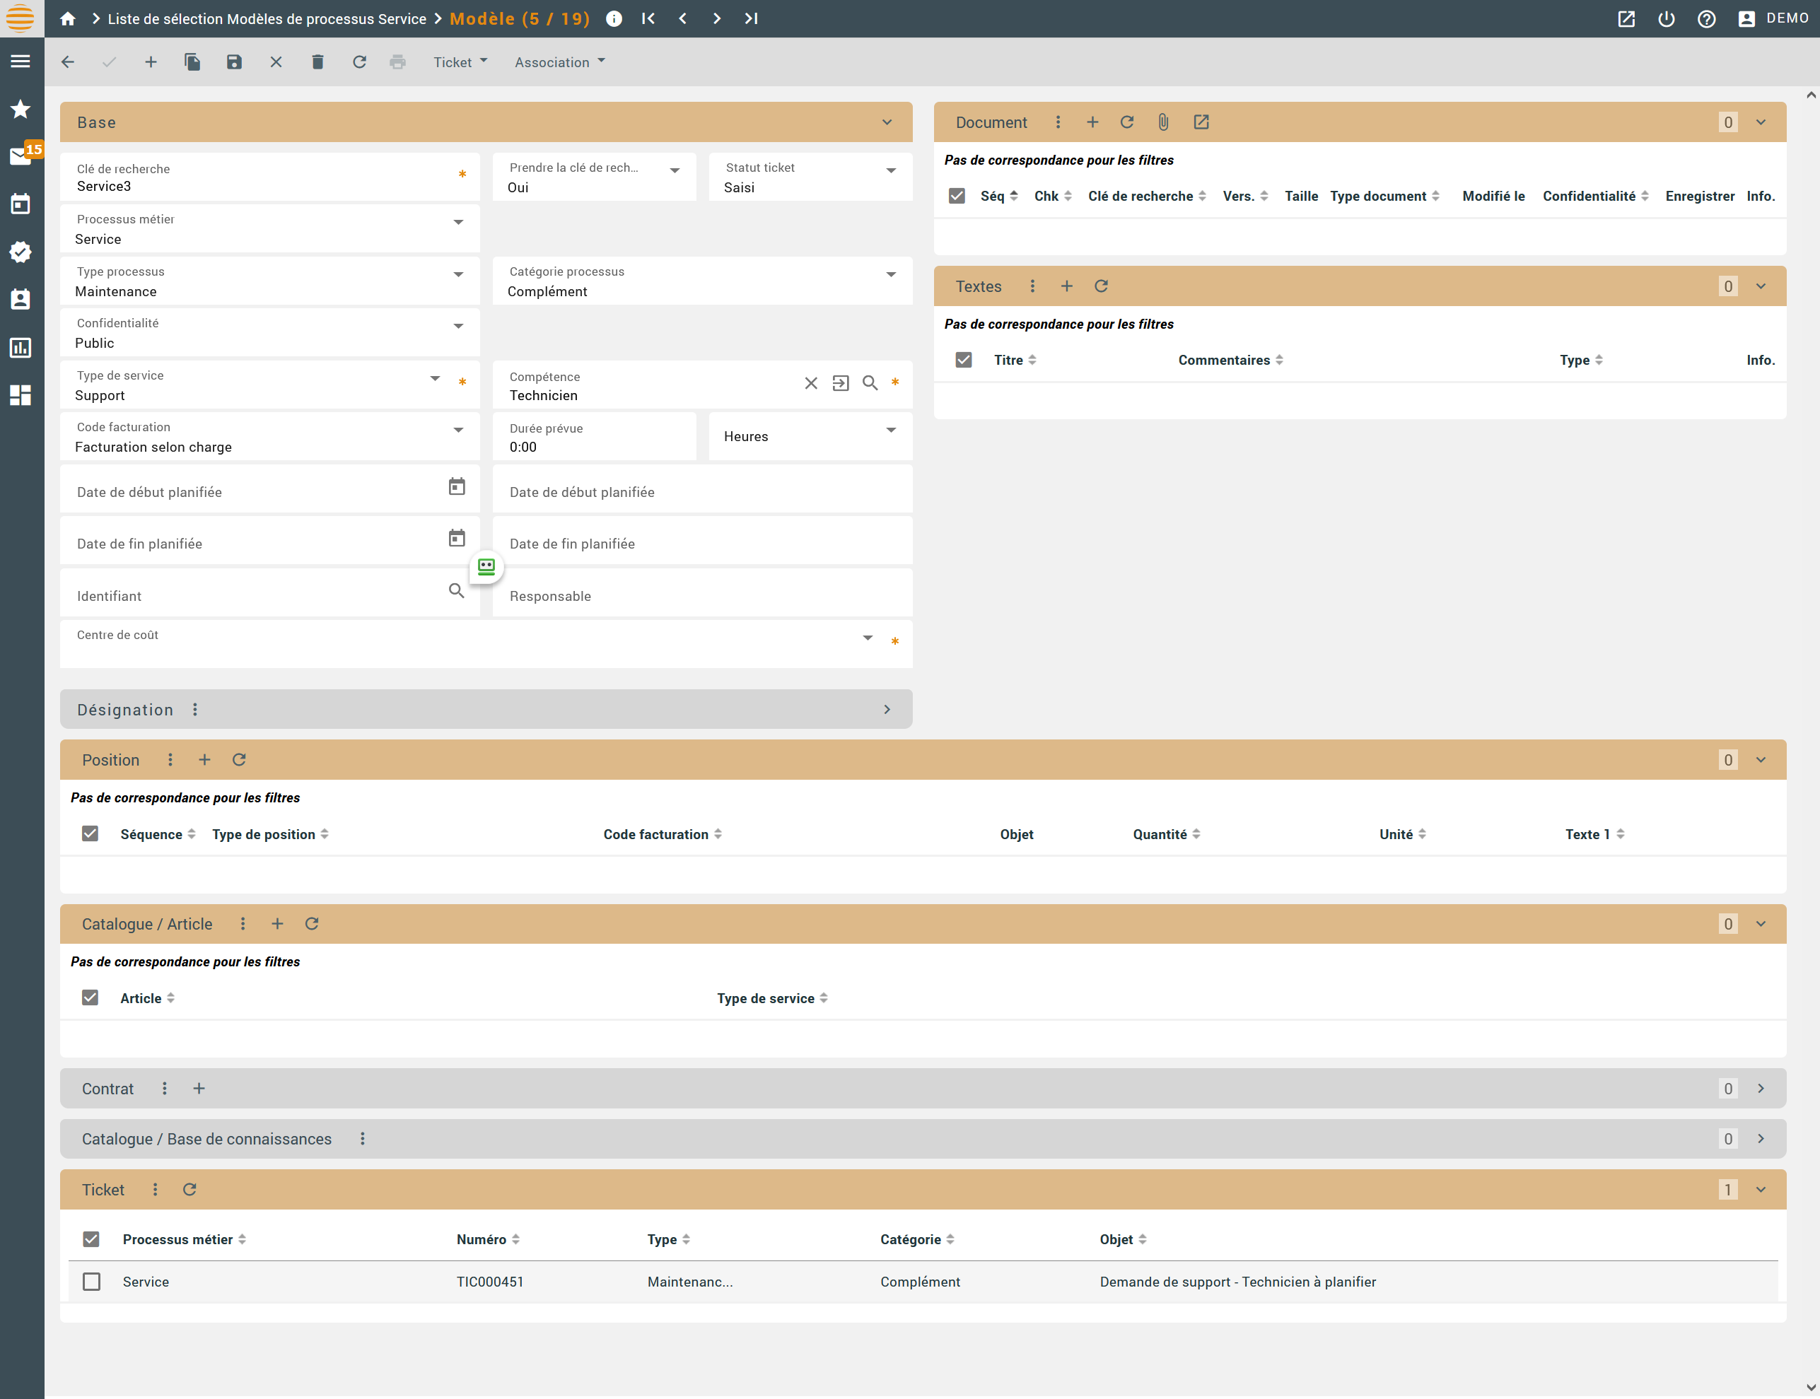This screenshot has height=1399, width=1820.
Task: Open Position section options menu
Action: [170, 759]
